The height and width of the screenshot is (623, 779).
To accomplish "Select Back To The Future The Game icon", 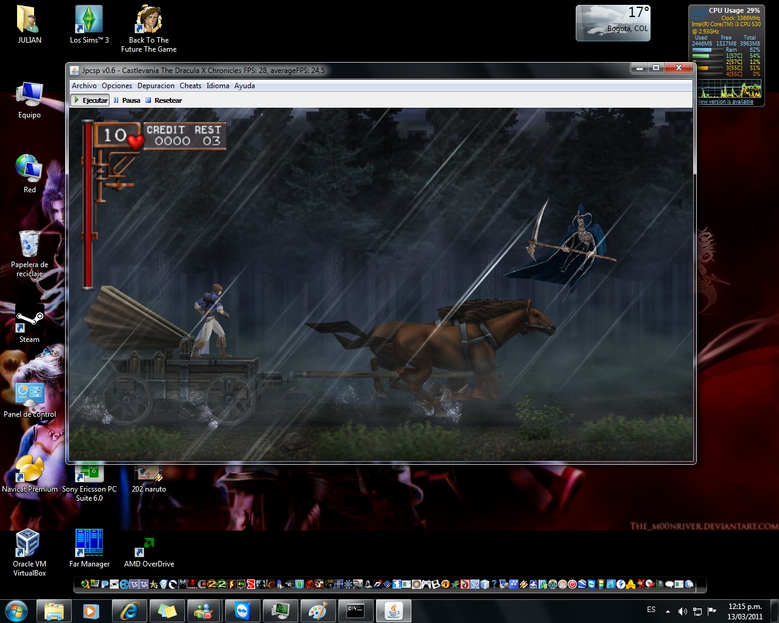I will pos(149,29).
